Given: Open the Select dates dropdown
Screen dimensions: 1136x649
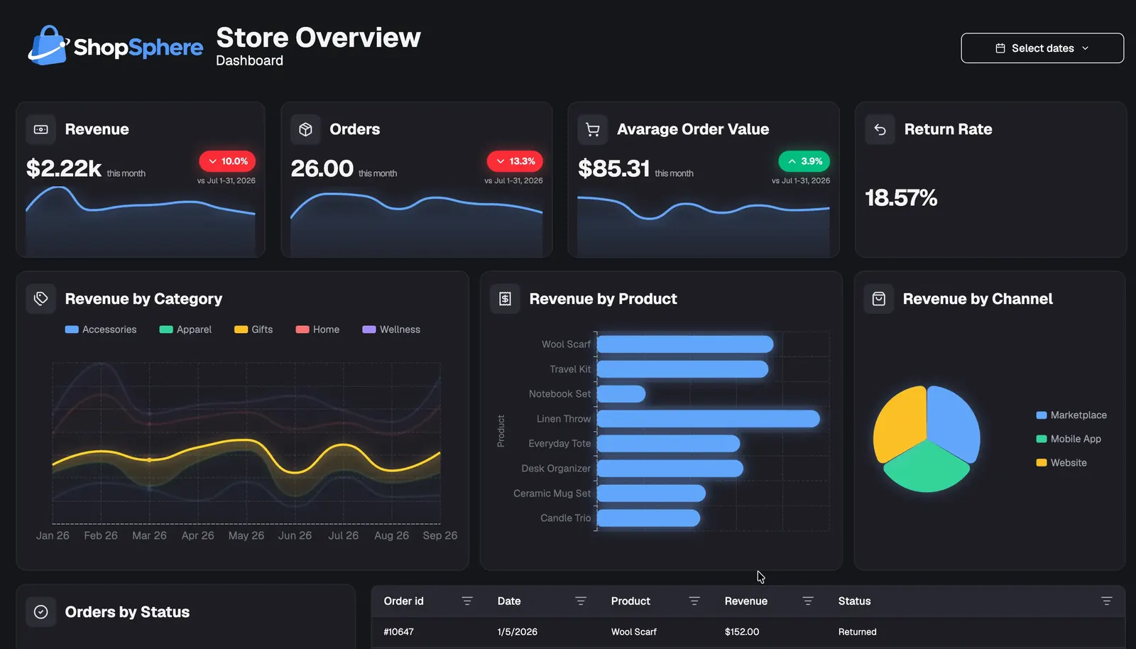Looking at the screenshot, I should coord(1042,48).
